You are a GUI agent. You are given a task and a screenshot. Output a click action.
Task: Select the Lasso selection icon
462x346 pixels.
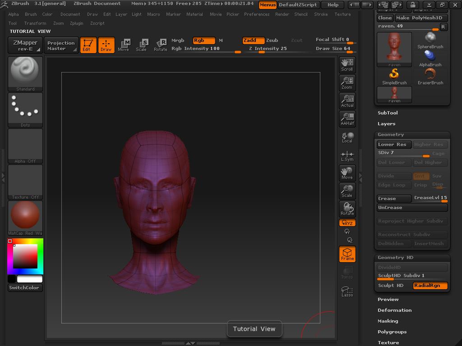347,291
